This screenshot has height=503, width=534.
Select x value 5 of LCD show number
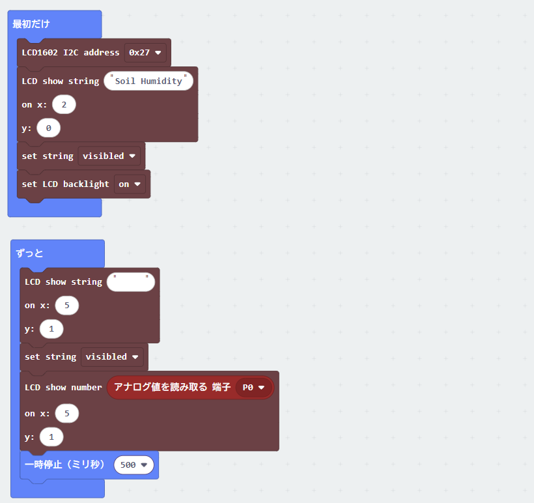(67, 413)
